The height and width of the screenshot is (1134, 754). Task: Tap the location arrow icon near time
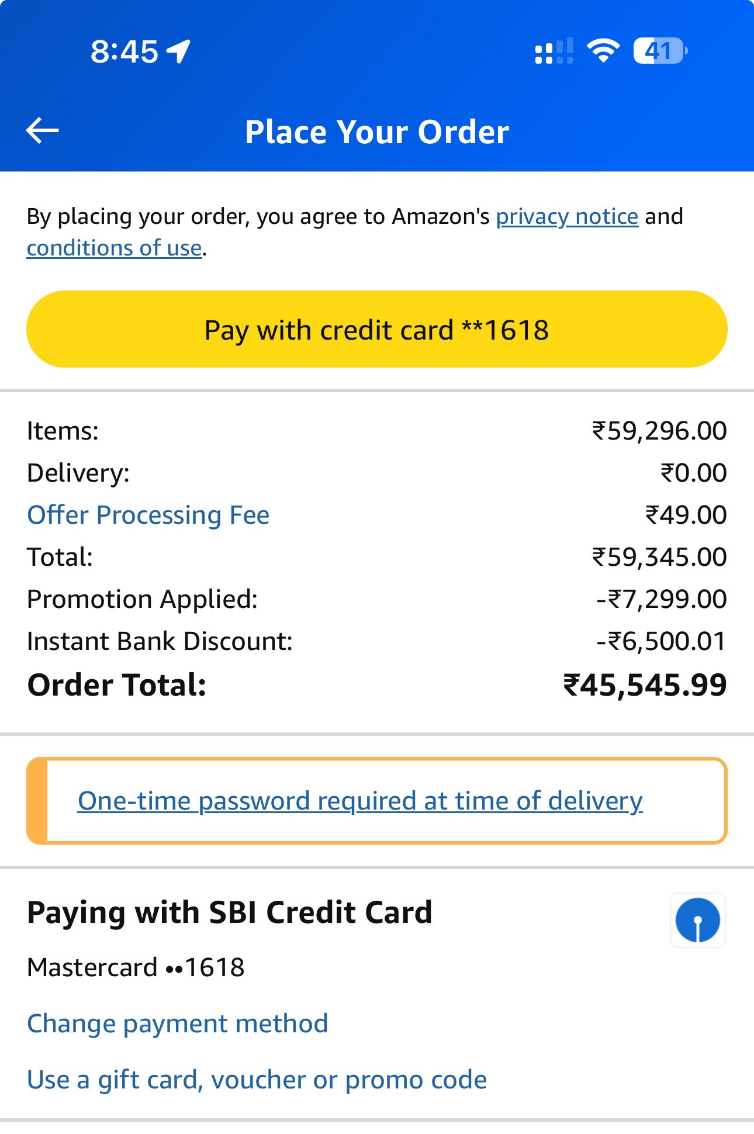tap(179, 51)
